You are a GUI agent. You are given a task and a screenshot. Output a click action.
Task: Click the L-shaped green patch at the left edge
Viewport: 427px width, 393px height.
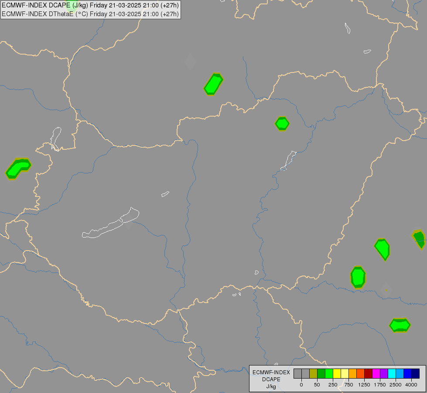coord(18,168)
